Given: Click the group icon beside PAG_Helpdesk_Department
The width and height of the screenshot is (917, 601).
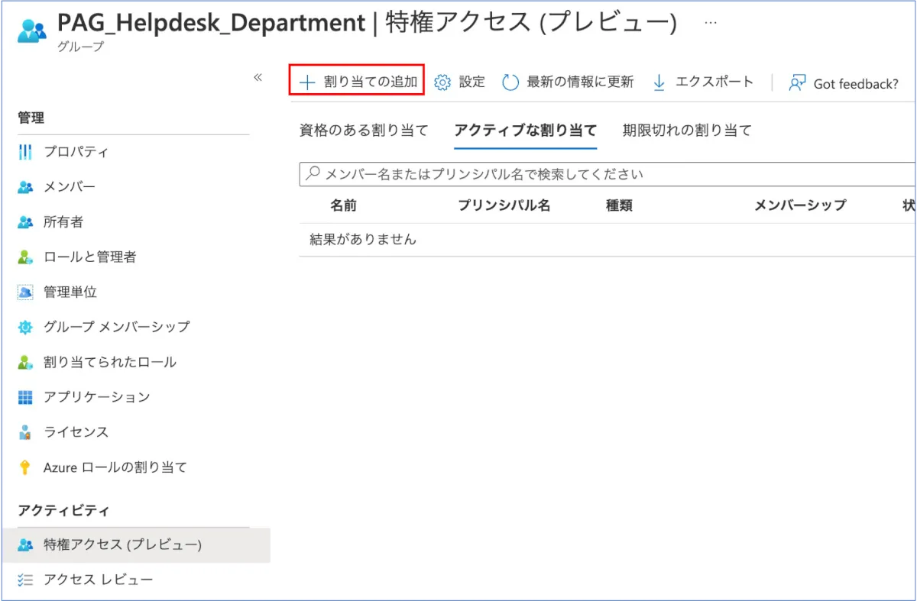Looking at the screenshot, I should [x=32, y=31].
